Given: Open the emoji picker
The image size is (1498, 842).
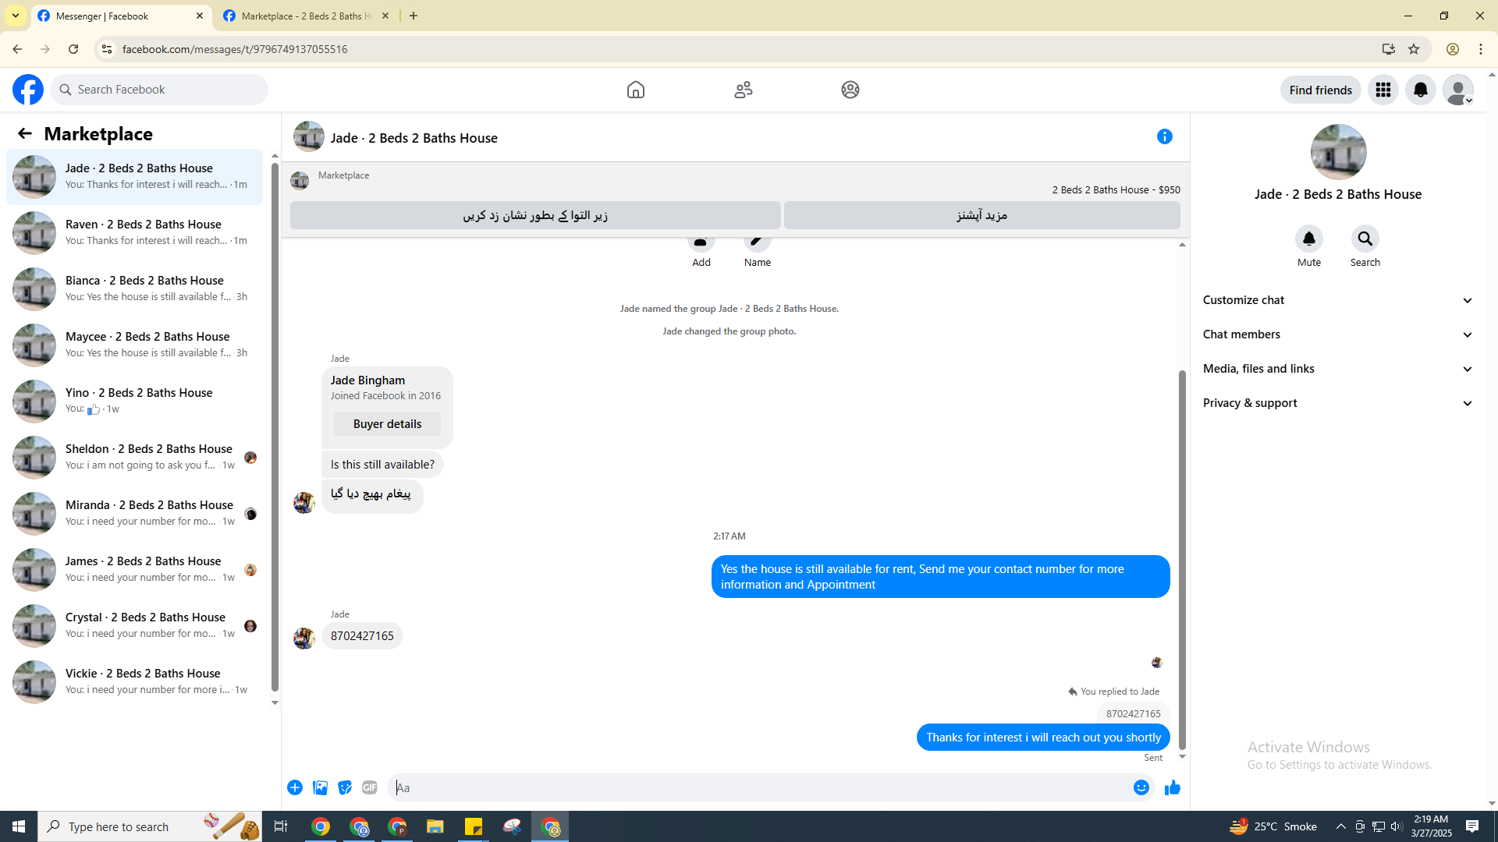Looking at the screenshot, I should click(1141, 787).
